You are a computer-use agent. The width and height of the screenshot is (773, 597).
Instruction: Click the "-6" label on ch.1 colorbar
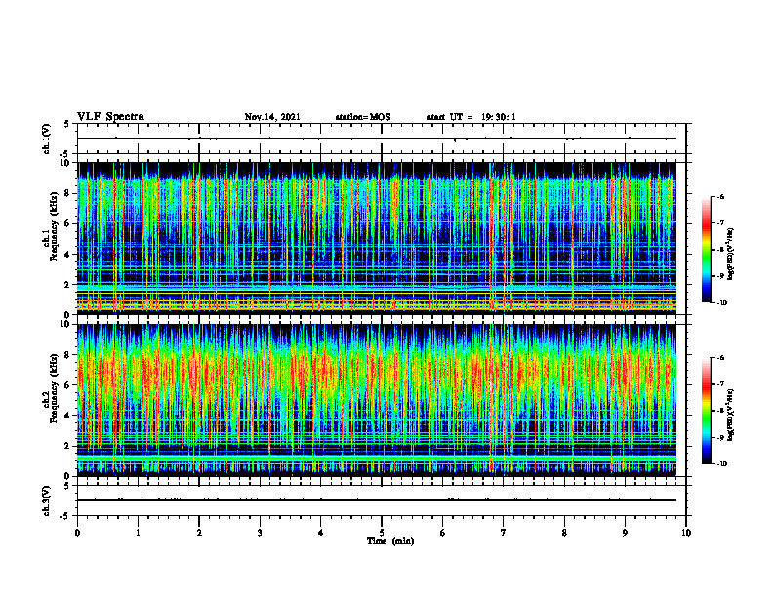pos(720,197)
